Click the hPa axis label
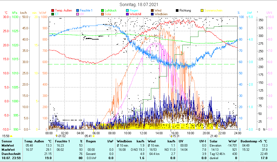The image size is (277, 162). [x=15, y=13]
